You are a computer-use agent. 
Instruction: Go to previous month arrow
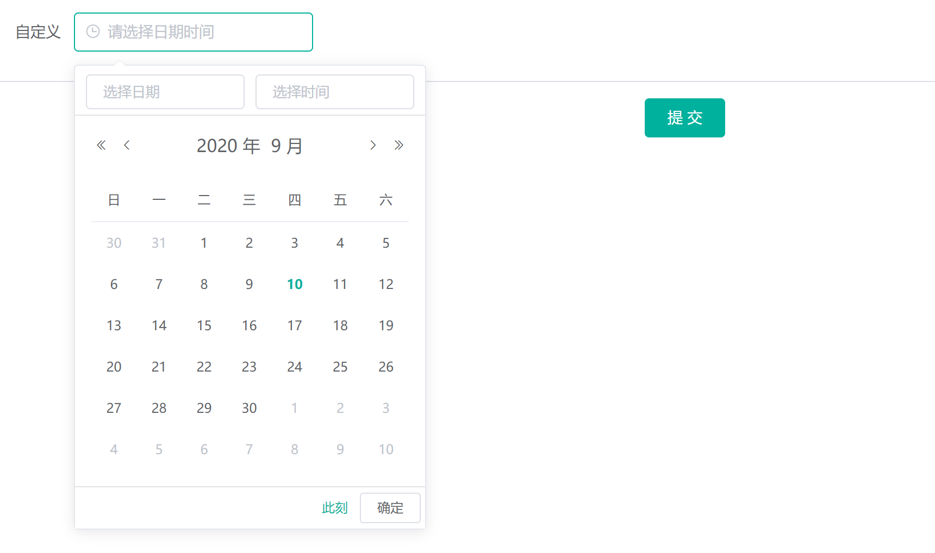coord(127,145)
